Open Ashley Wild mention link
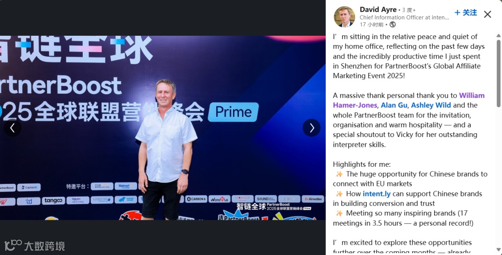 (431, 105)
